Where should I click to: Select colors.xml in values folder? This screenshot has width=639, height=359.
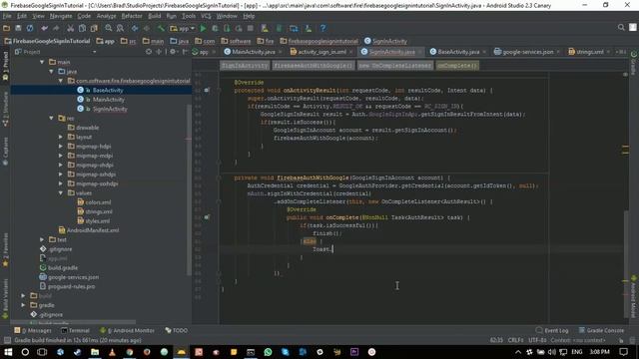pos(98,202)
